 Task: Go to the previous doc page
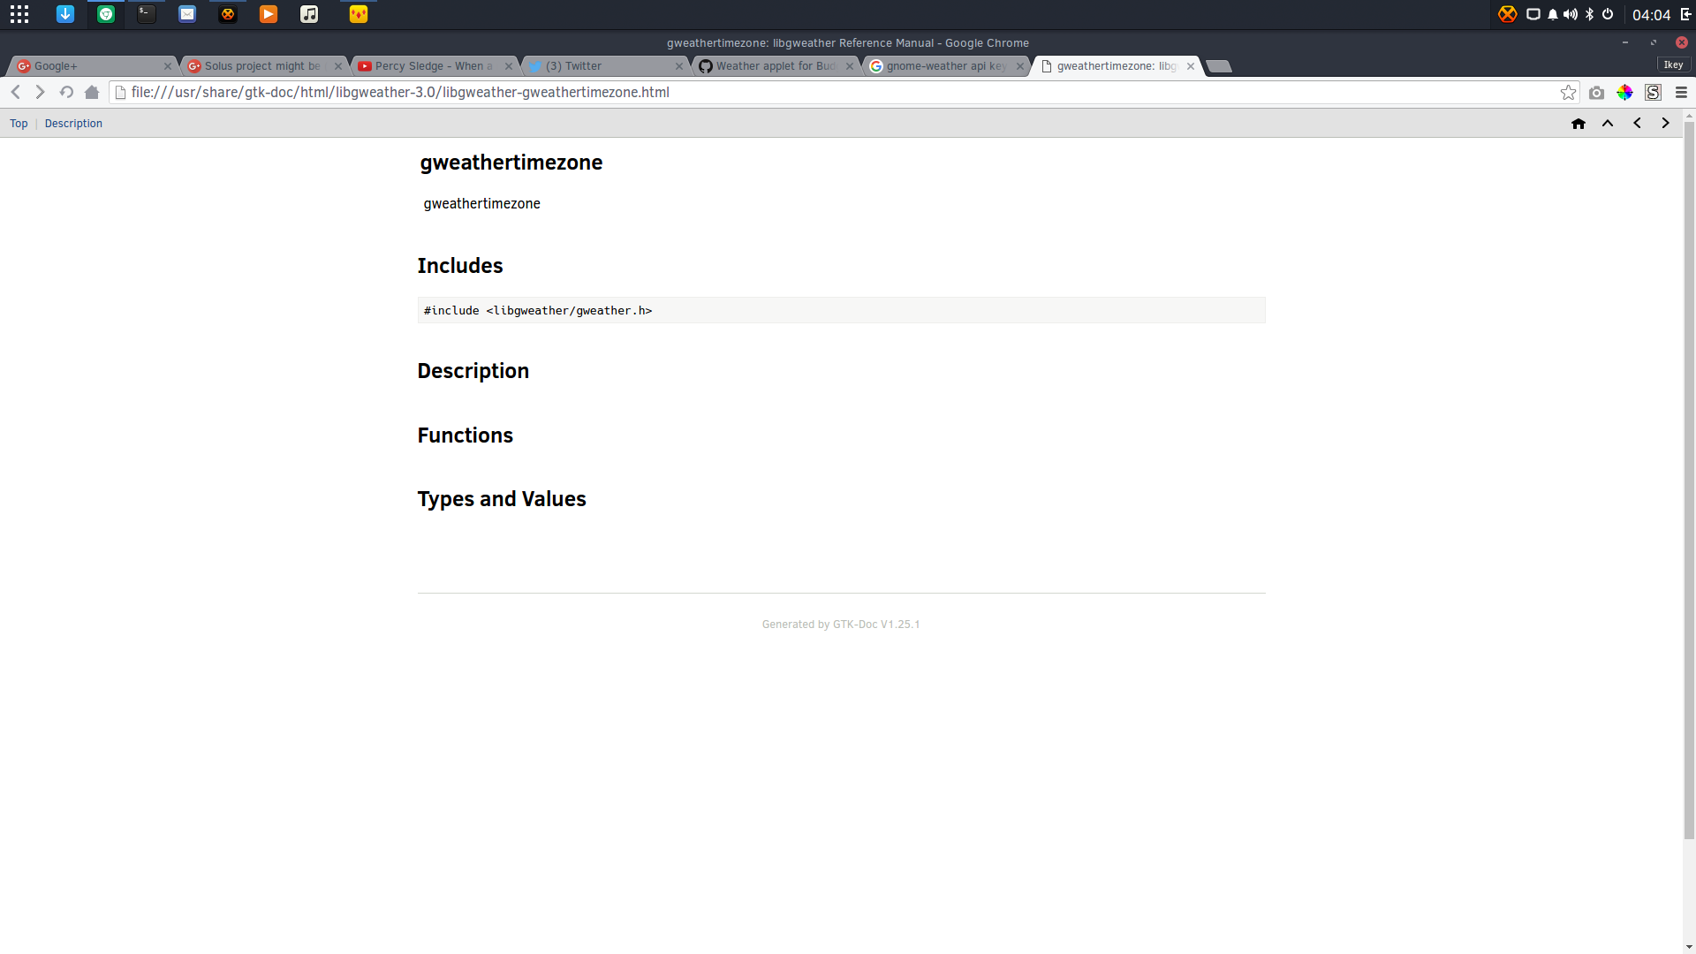coord(1637,124)
